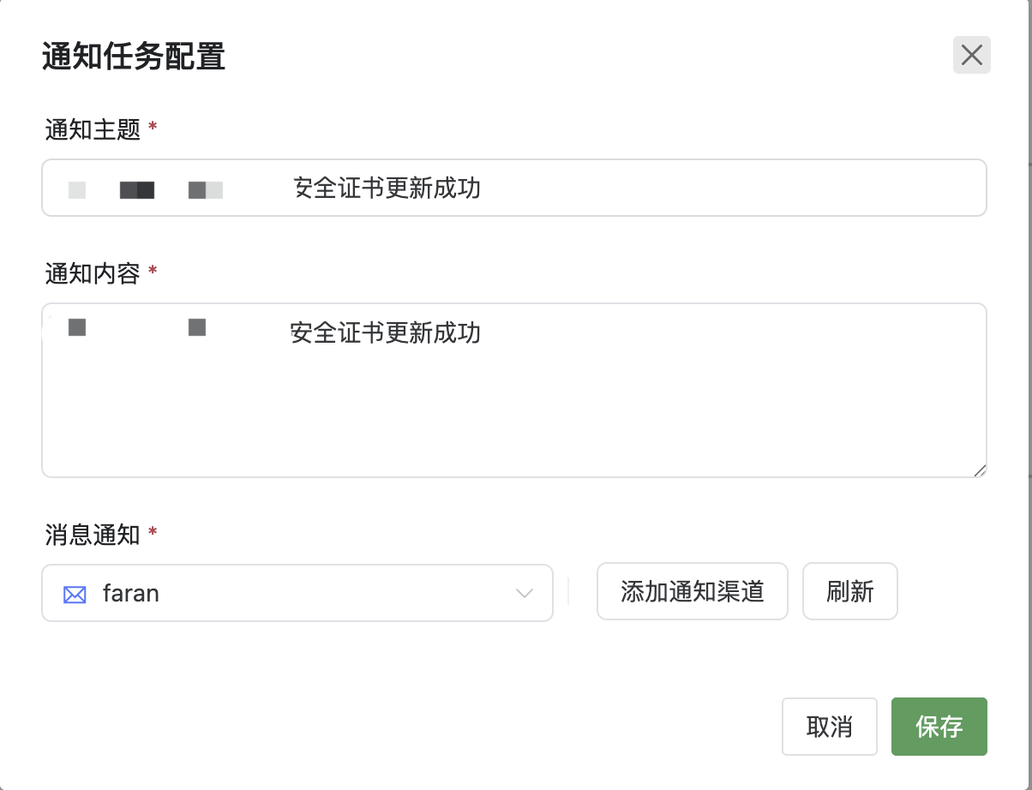Click the red asterisk beside 消息通知

pyautogui.click(x=153, y=533)
